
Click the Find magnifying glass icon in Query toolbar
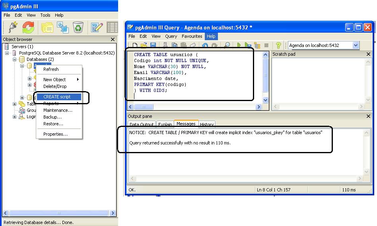click(x=227, y=45)
